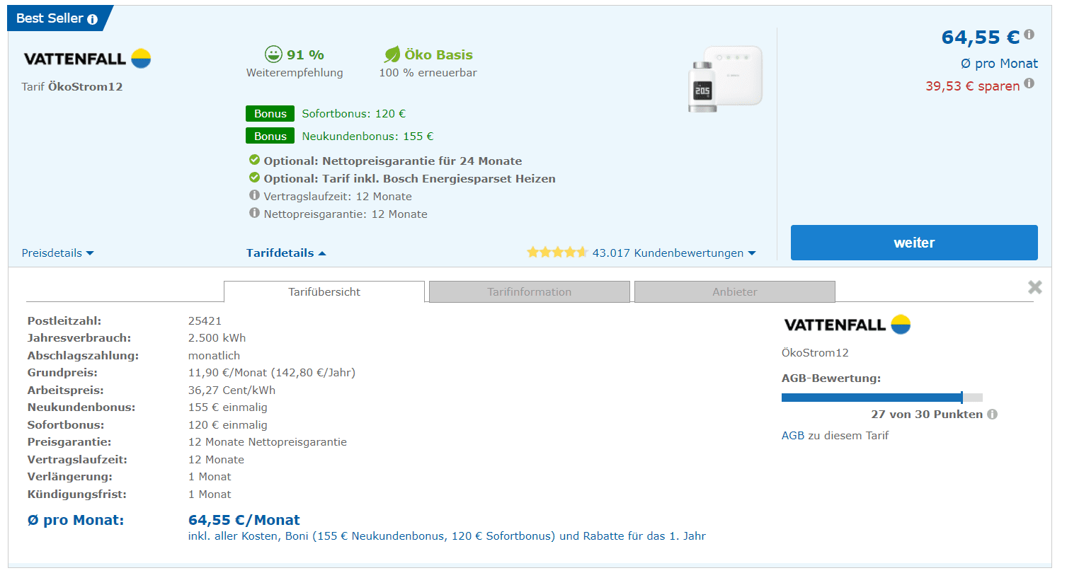The height and width of the screenshot is (573, 1067).
Task: Click the 120 € einmalig value
Action: point(228,425)
